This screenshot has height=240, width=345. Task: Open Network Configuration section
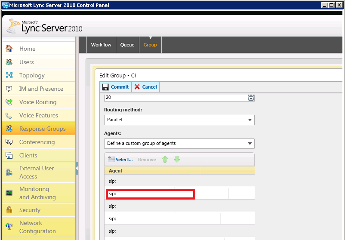(39, 227)
